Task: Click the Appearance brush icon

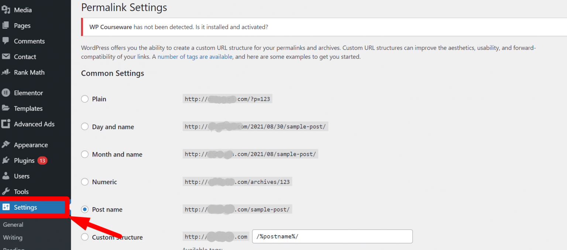Action: tap(6, 144)
